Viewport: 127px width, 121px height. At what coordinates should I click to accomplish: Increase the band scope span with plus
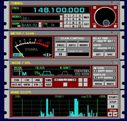110,114
